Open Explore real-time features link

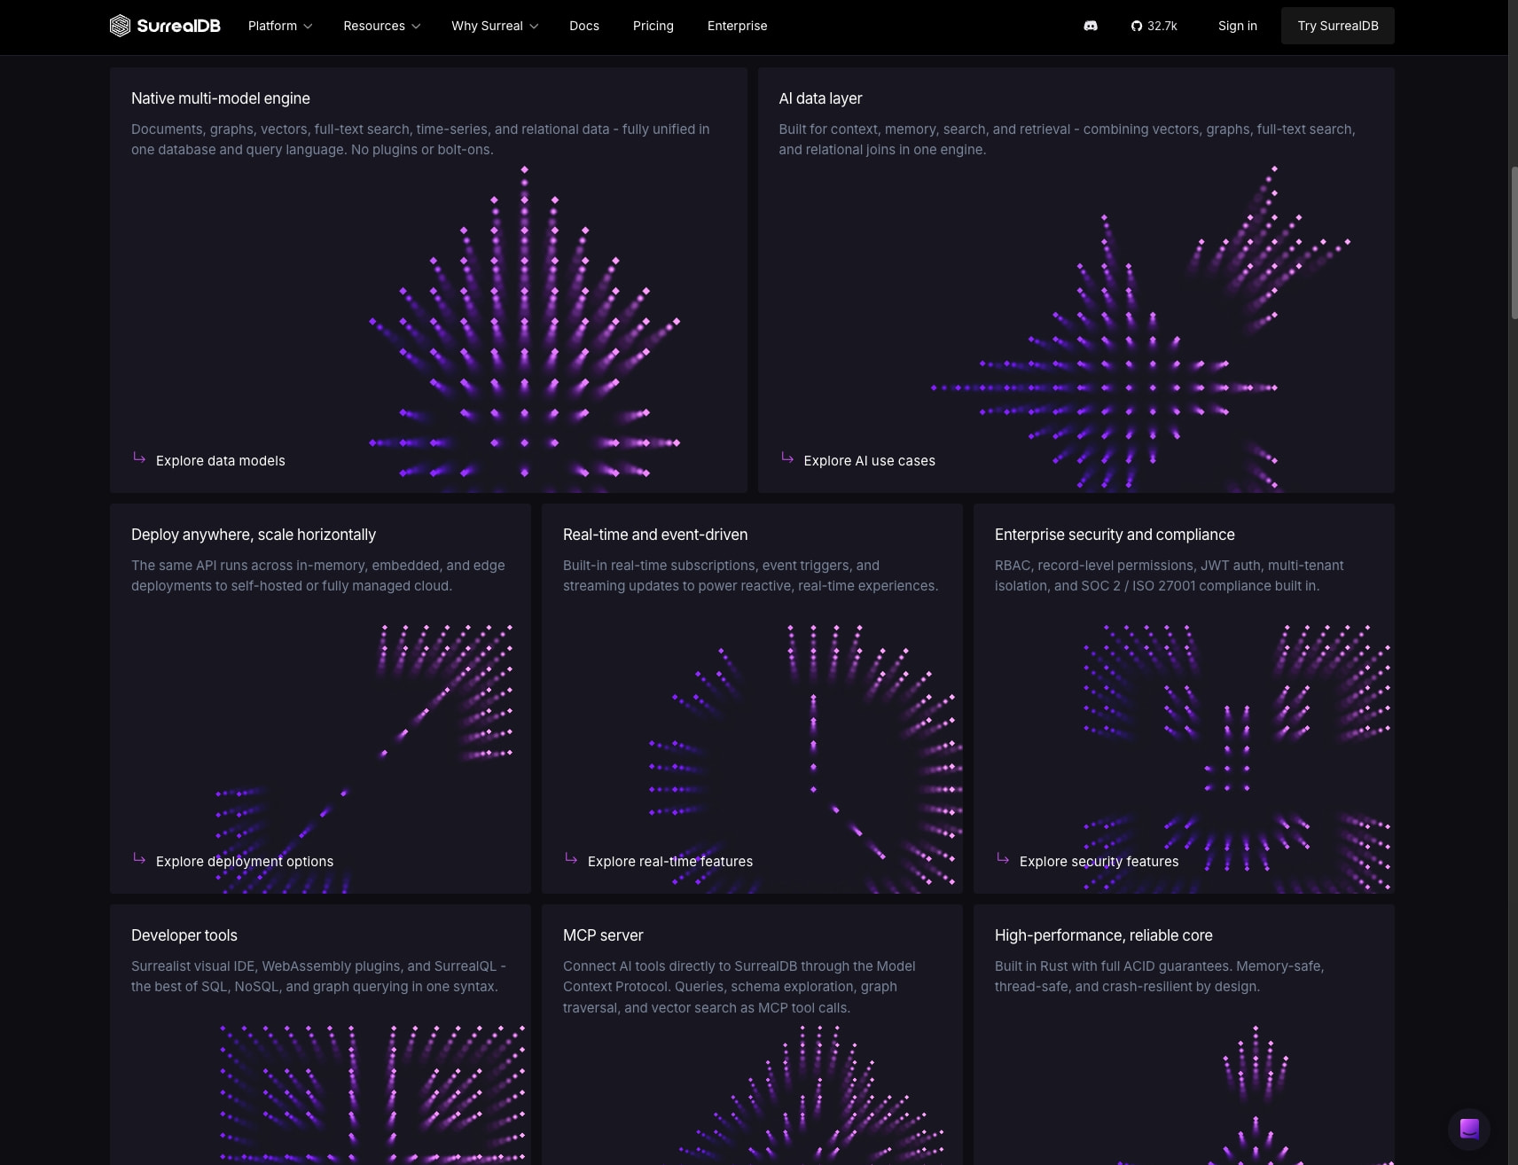pos(670,862)
